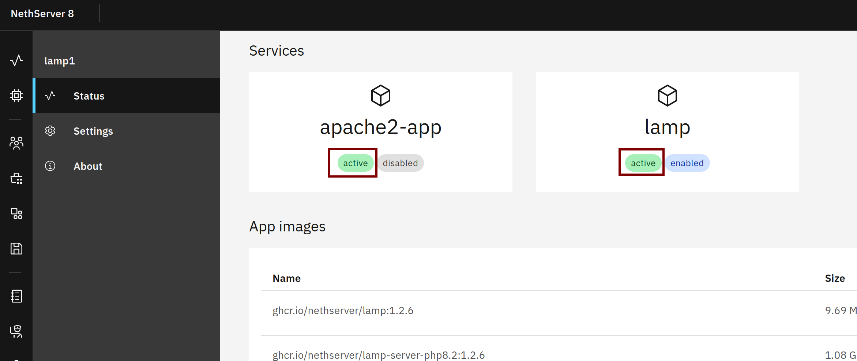Click the enabled badge on lamp service

click(687, 163)
